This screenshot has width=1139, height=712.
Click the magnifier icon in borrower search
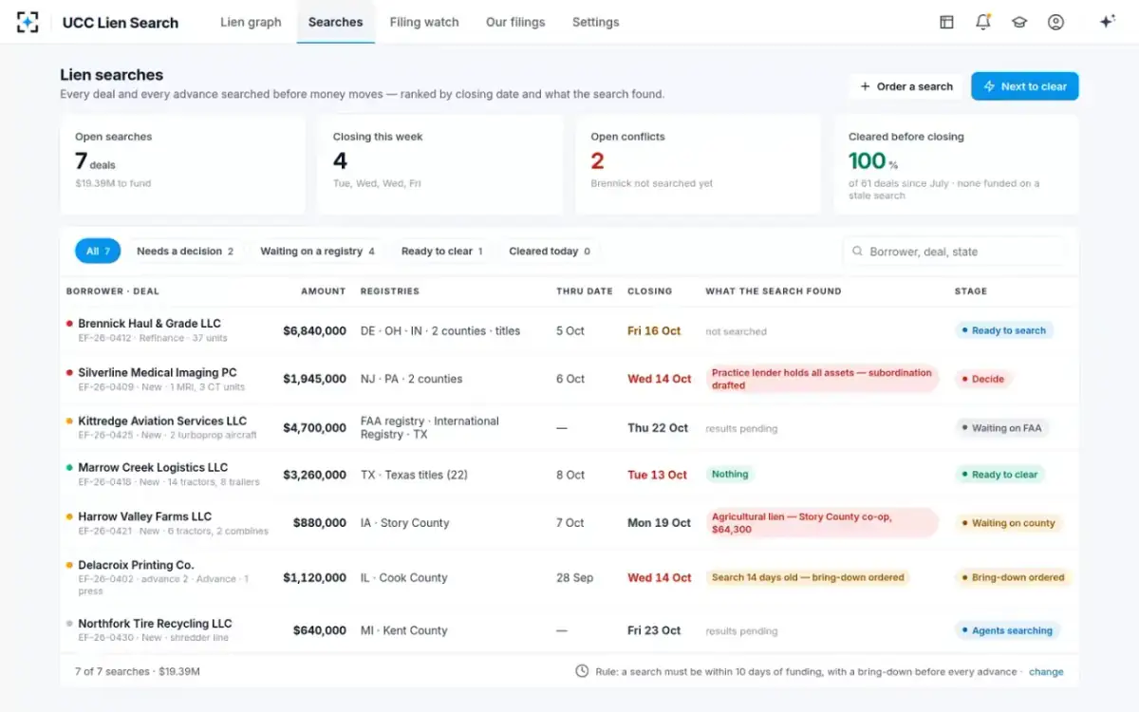coord(858,252)
